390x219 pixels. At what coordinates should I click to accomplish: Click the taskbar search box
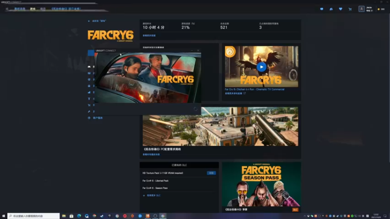(34, 216)
